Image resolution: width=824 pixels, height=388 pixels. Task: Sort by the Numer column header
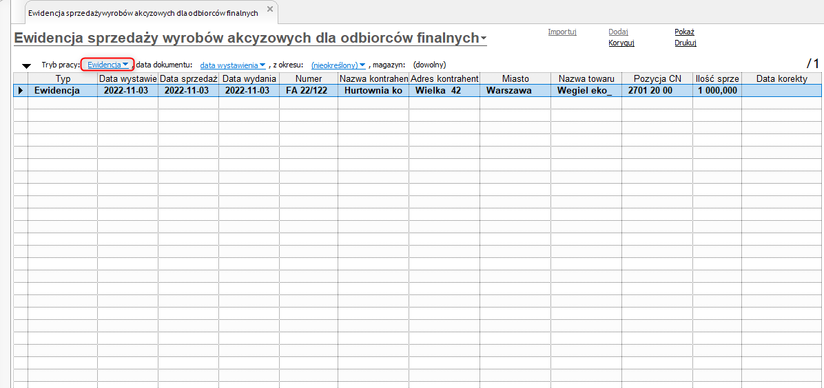pos(309,78)
